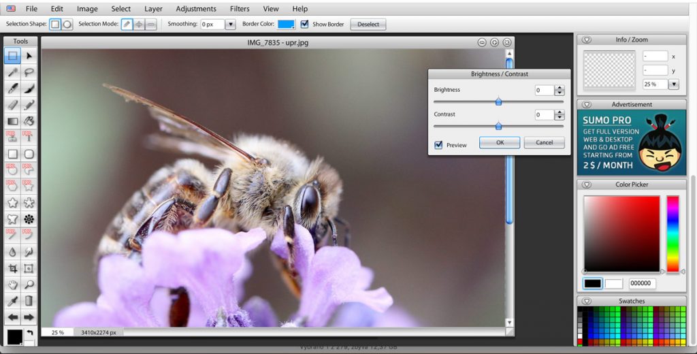Select the rectangular selection tool
697x354 pixels.
pyautogui.click(x=12, y=56)
